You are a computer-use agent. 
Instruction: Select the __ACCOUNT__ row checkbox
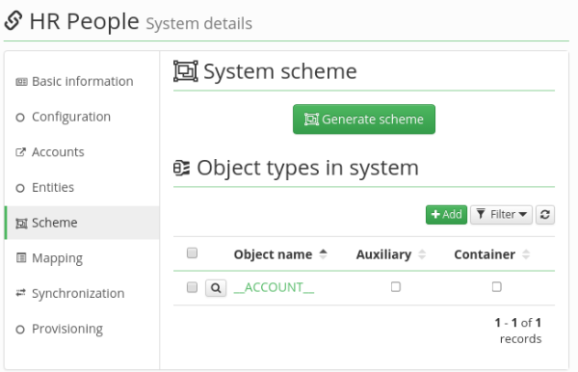(x=192, y=287)
